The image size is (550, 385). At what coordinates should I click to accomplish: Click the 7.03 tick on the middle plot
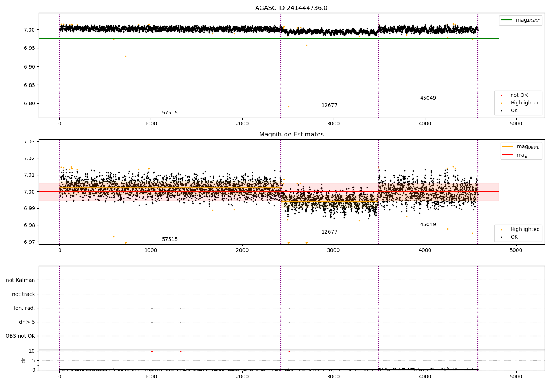point(29,142)
